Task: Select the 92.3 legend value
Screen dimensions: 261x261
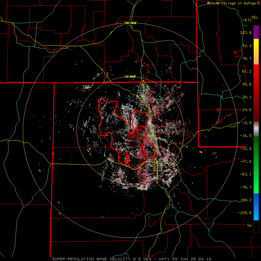Action: pyautogui.click(x=247, y=46)
